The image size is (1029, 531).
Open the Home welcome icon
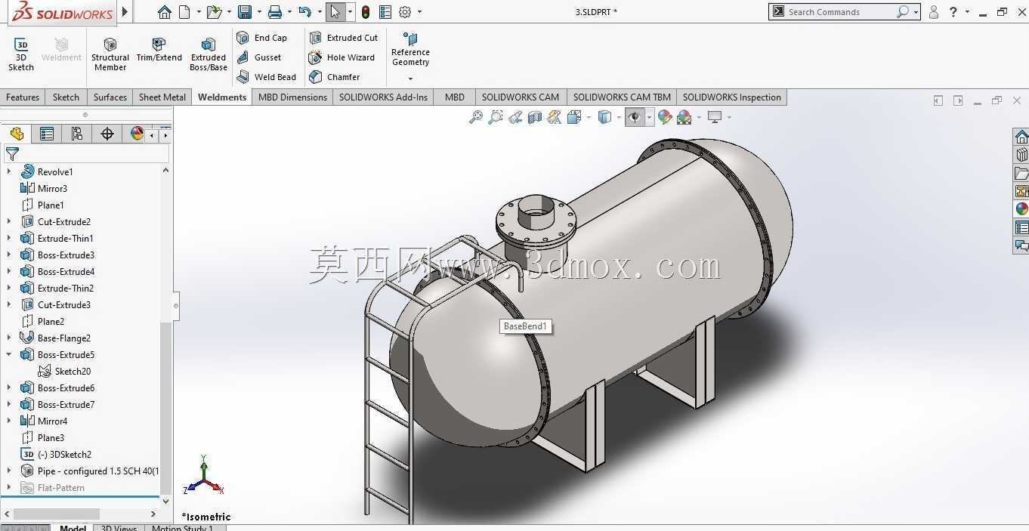(164, 12)
